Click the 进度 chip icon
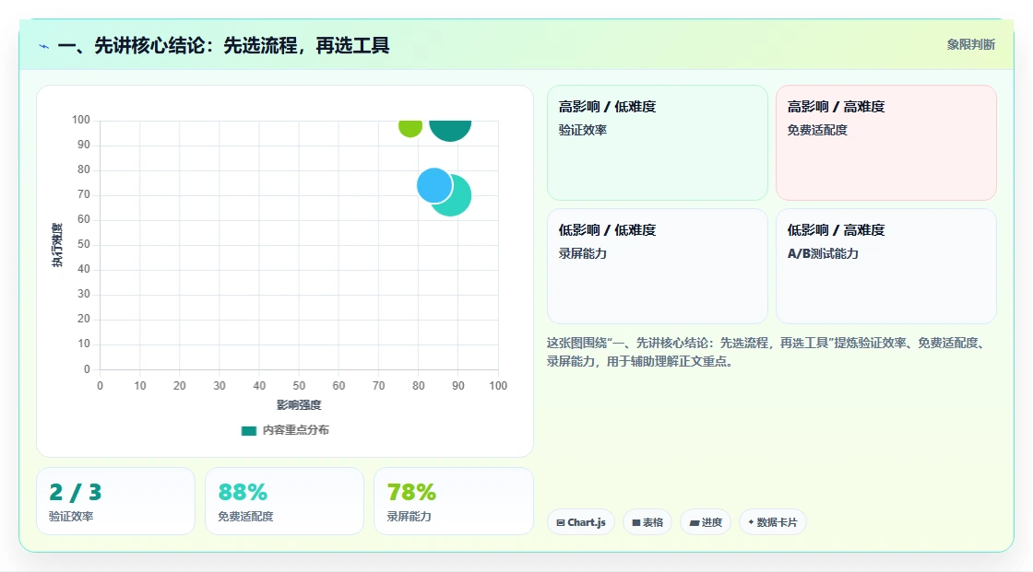This screenshot has height=572, width=1033. pos(695,522)
